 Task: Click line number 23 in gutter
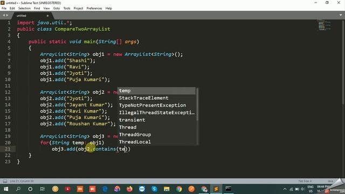(8, 162)
